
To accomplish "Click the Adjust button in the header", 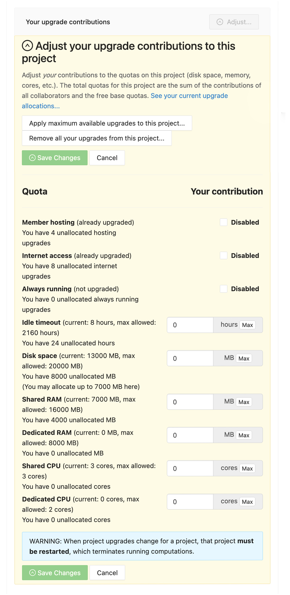I will 234,22.
